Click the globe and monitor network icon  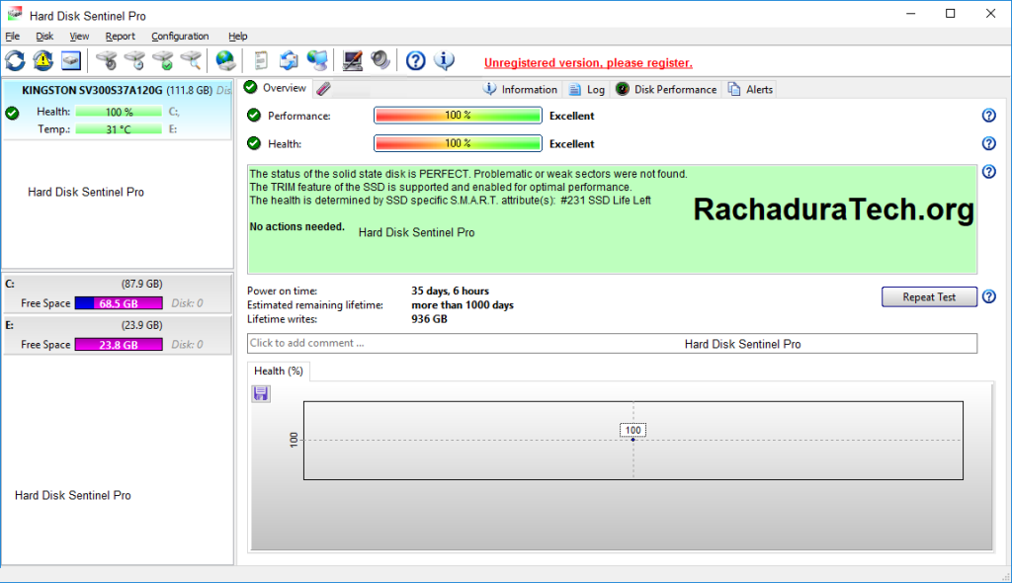(x=317, y=61)
